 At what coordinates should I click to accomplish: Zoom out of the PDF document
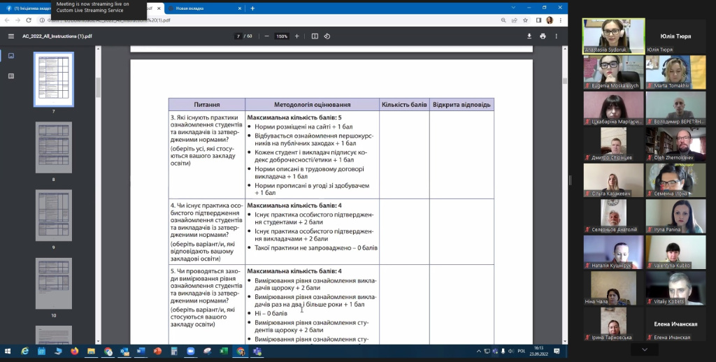(266, 36)
